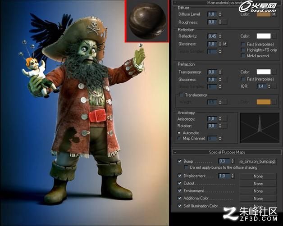Open the Diffuse color map button M
The image size is (283, 226).
point(274,14)
